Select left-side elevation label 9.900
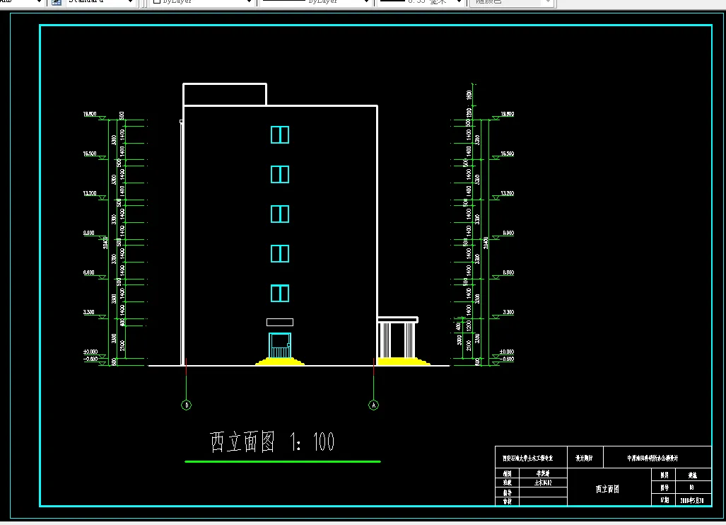Screen dimensions: 726x525 [89, 233]
